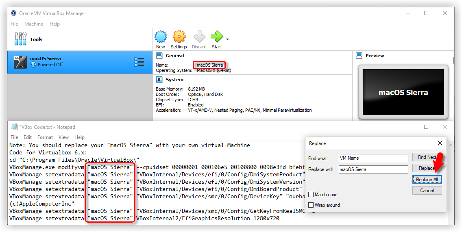Screen dimensions: 462x232
Task: Click the Chipset Type value ICH9
Action: point(193,100)
